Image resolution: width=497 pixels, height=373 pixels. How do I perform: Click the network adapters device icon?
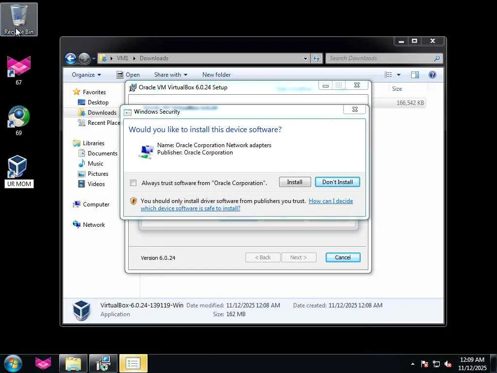click(146, 151)
